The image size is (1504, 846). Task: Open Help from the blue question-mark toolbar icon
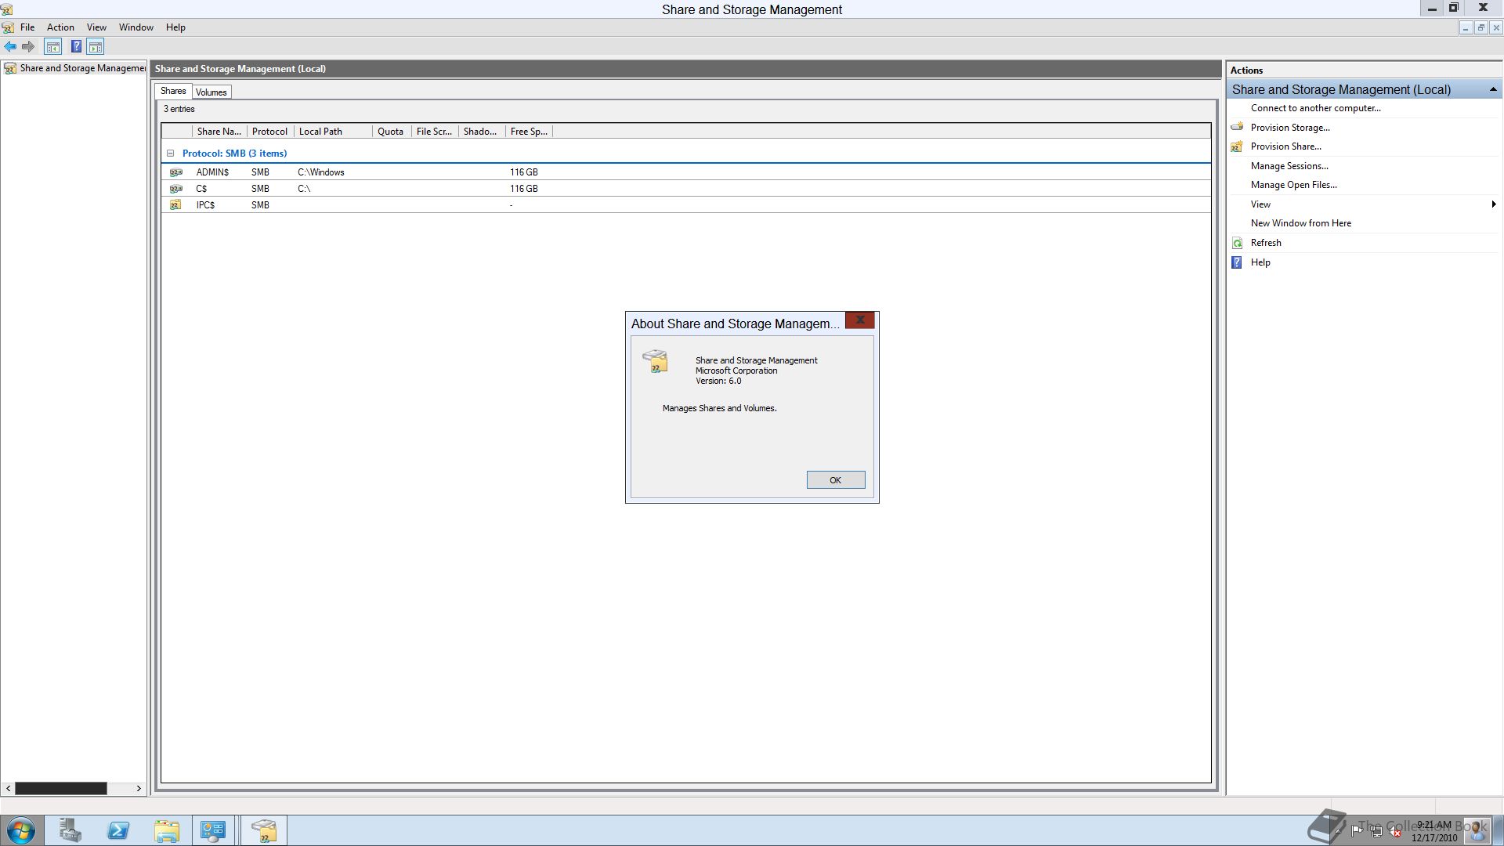(x=76, y=47)
